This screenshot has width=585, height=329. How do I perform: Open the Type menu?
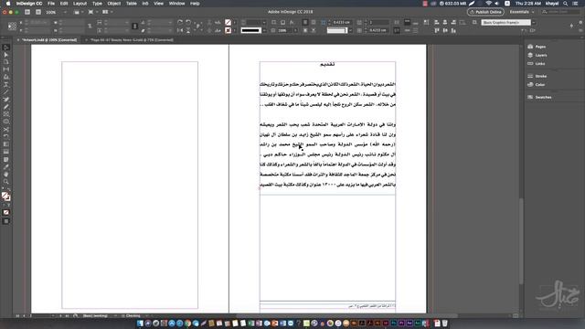coord(97,4)
